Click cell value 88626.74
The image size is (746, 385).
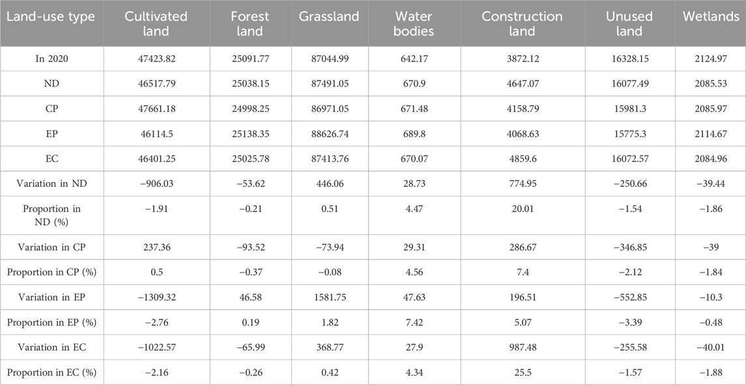(328, 134)
